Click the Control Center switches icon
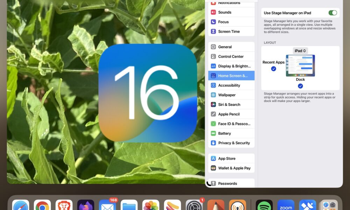 [x=213, y=56]
